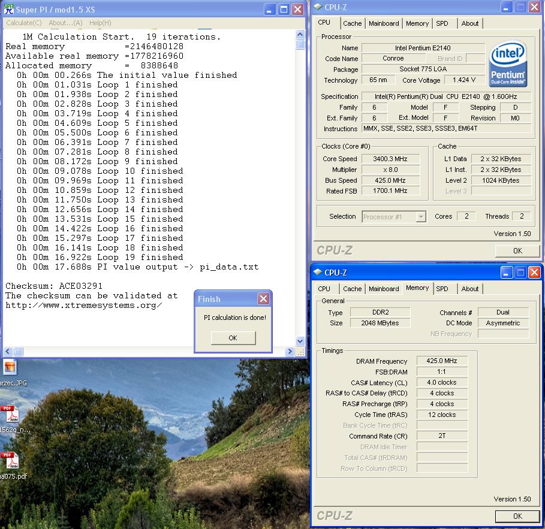
Task: Switch to About tab in lower CPU-Z
Action: [x=470, y=289]
